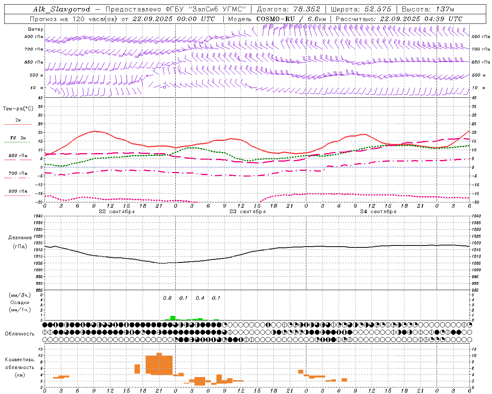This screenshot has width=492, height=394.
Task: Click the 700 гПа temperature legend label
Action: [x=18, y=174]
